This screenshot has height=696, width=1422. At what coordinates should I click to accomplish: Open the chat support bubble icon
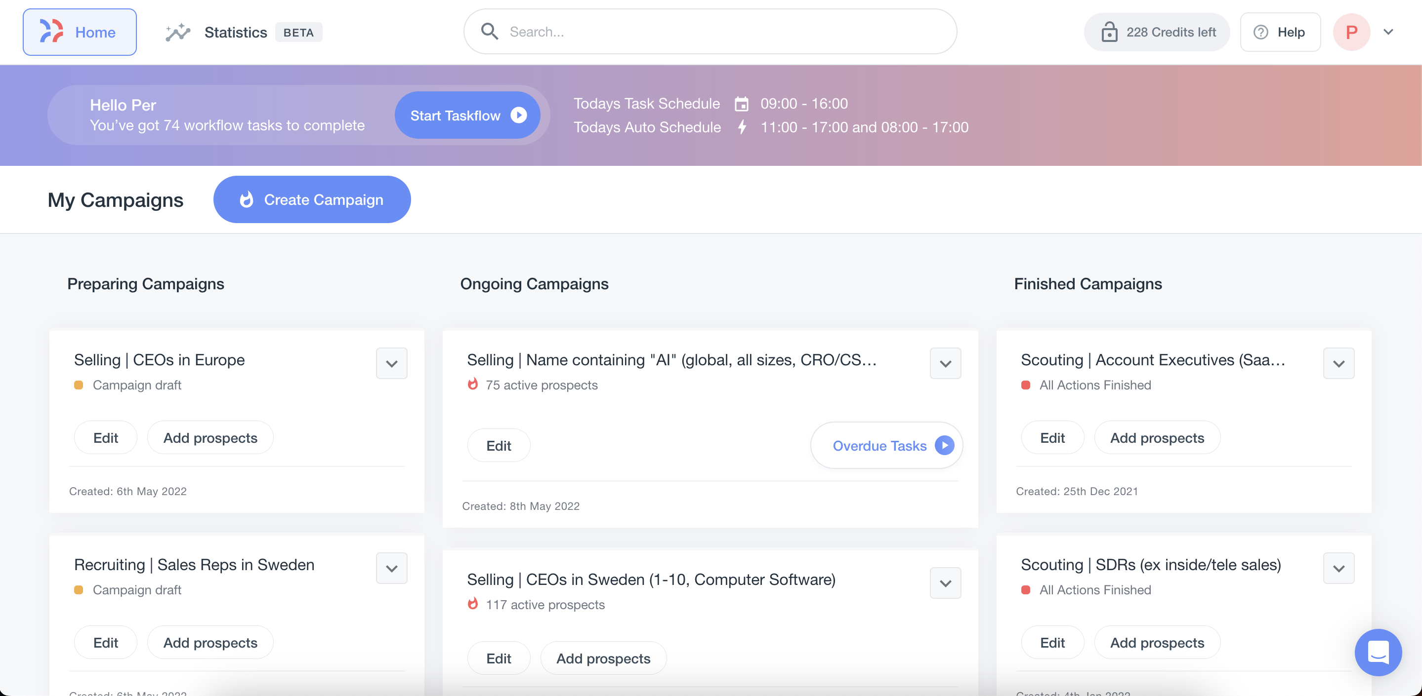pyautogui.click(x=1378, y=652)
